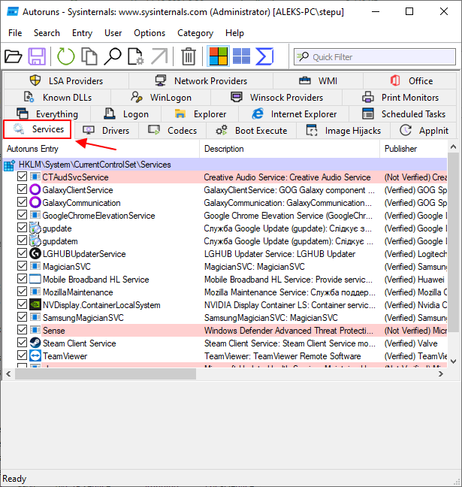Select the Services tab
This screenshot has height=487, width=462.
click(x=38, y=129)
